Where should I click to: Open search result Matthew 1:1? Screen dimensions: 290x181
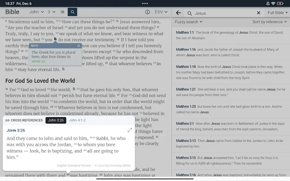coord(231,35)
